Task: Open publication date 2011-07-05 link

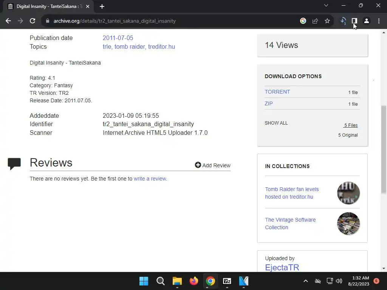Action: [118, 38]
